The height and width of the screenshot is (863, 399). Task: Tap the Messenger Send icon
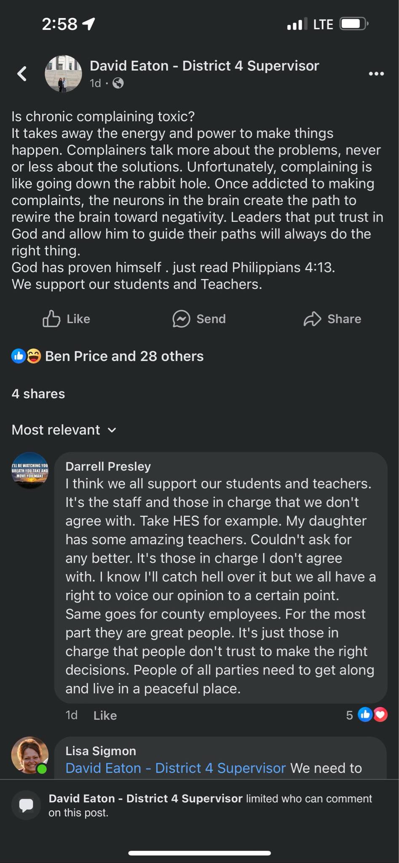[x=181, y=319]
